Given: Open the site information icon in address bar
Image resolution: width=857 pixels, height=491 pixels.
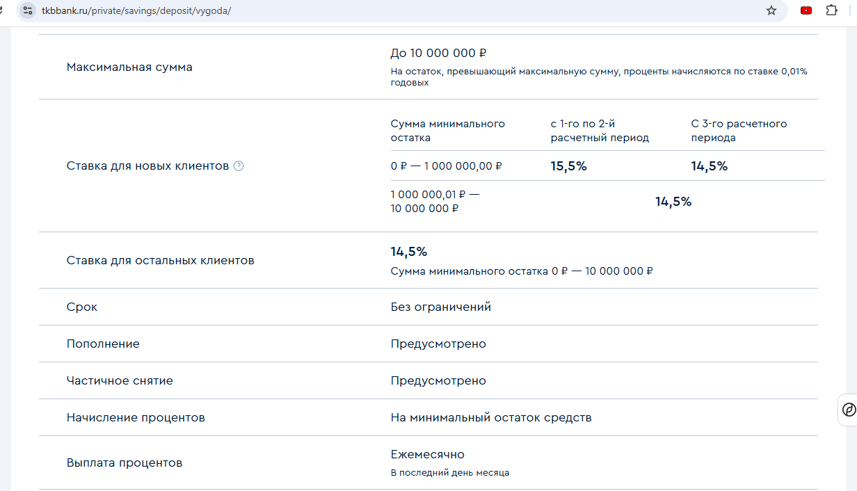Looking at the screenshot, I should [28, 10].
